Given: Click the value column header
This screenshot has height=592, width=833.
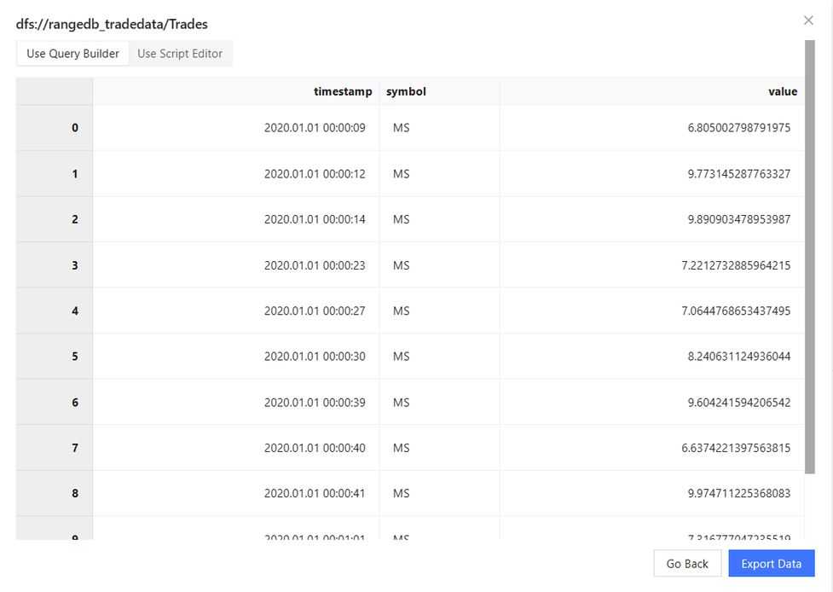Looking at the screenshot, I should tap(782, 91).
